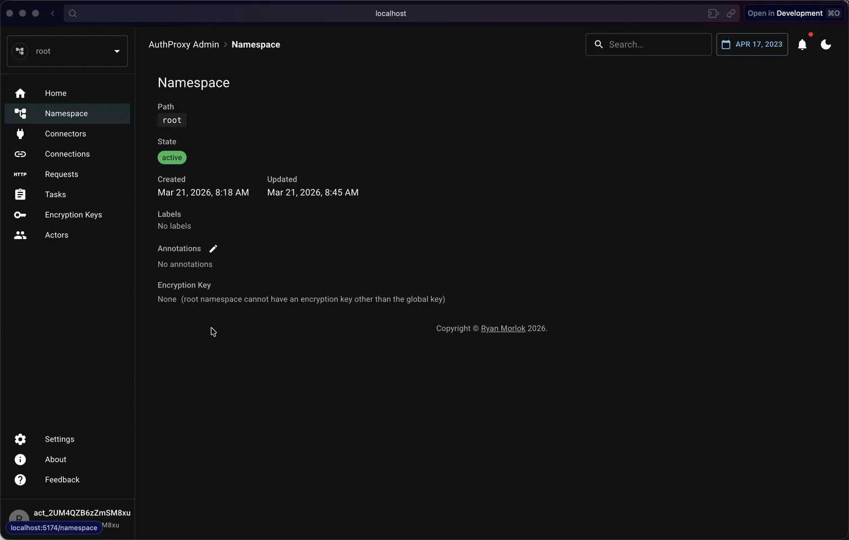Click the Updated date Mar 21, 2026, 8:45 AM
Viewport: 849px width, 540px height.
click(312, 192)
